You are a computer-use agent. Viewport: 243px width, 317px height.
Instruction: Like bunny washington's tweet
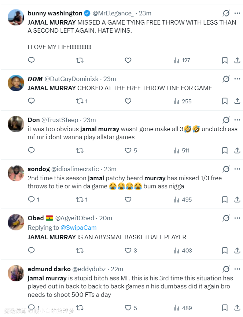click(128, 60)
